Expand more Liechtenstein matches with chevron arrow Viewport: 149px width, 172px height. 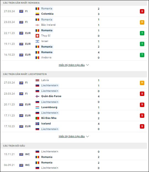pyautogui.click(x=87, y=136)
